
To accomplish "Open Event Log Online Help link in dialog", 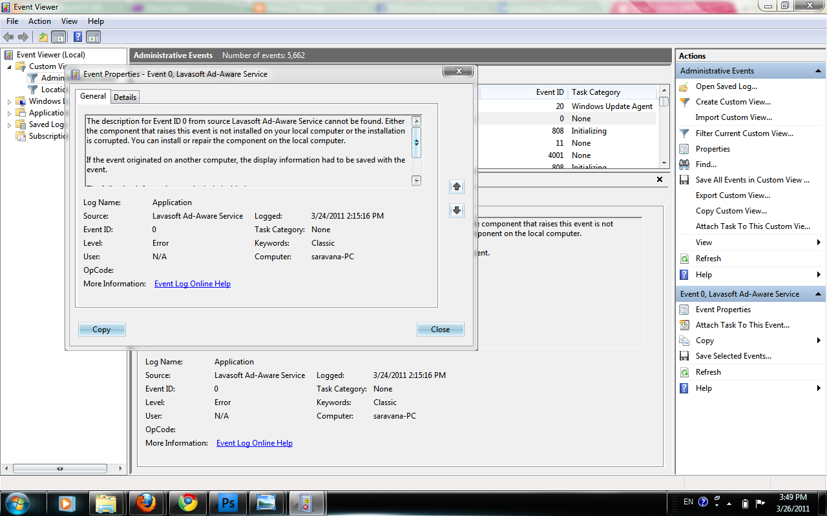I will (193, 284).
